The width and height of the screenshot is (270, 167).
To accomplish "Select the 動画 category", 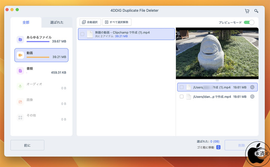I will click(41, 55).
